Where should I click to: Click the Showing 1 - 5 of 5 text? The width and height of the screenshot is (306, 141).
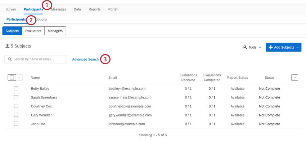tap(153, 135)
